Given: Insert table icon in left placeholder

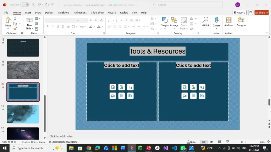Looking at the screenshot, I should pyautogui.click(x=121, y=96).
